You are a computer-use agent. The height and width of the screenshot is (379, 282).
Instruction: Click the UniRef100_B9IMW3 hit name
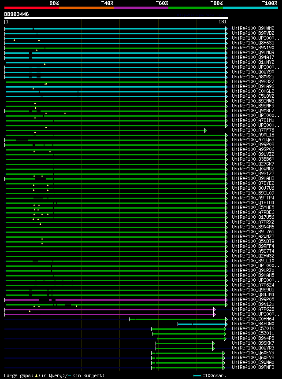coord(253,101)
